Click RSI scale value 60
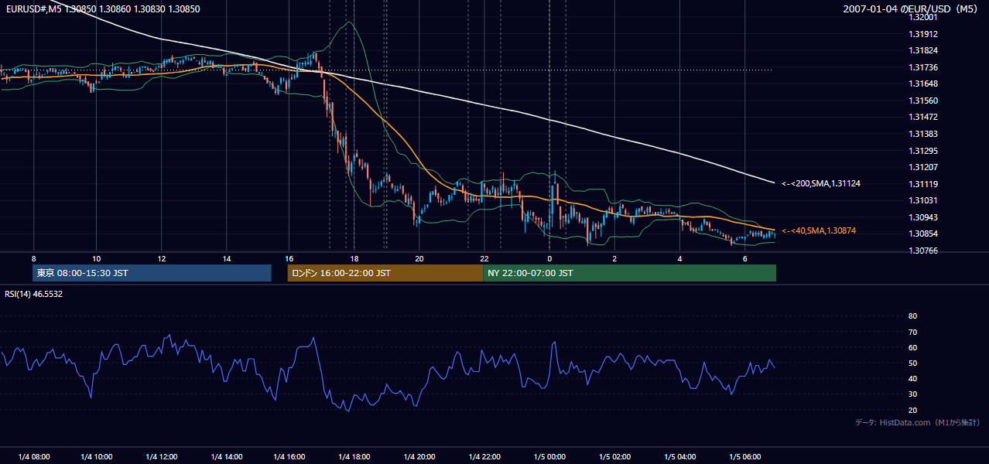This screenshot has height=464, width=989. pos(912,347)
